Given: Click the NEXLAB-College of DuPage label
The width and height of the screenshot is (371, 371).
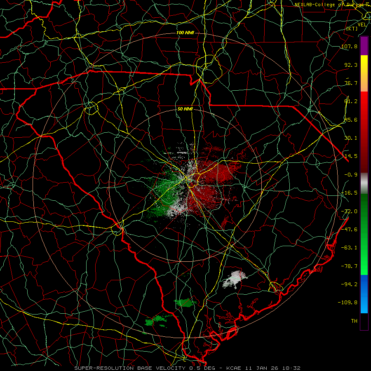Looking at the screenshot, I should [x=332, y=5].
